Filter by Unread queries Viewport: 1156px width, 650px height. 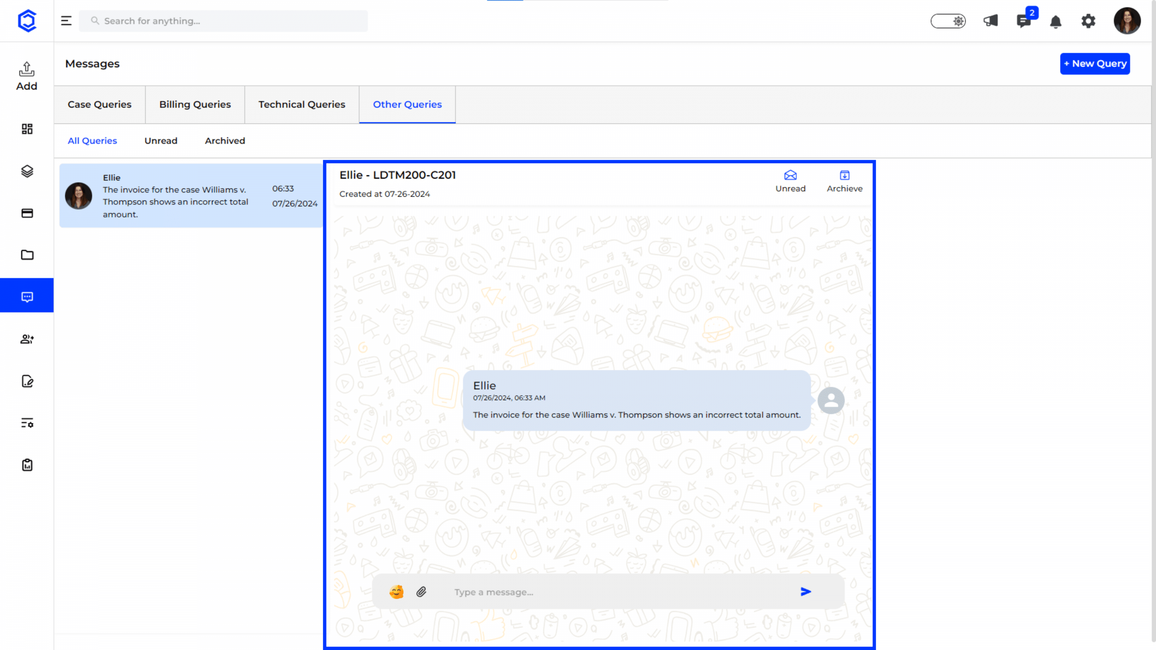pos(161,141)
